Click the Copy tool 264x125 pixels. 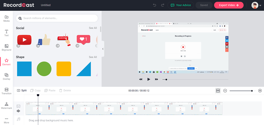[x=35, y=90]
